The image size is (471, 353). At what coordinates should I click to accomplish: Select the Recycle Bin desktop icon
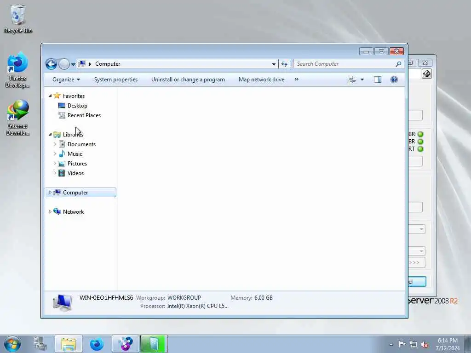[x=18, y=18]
